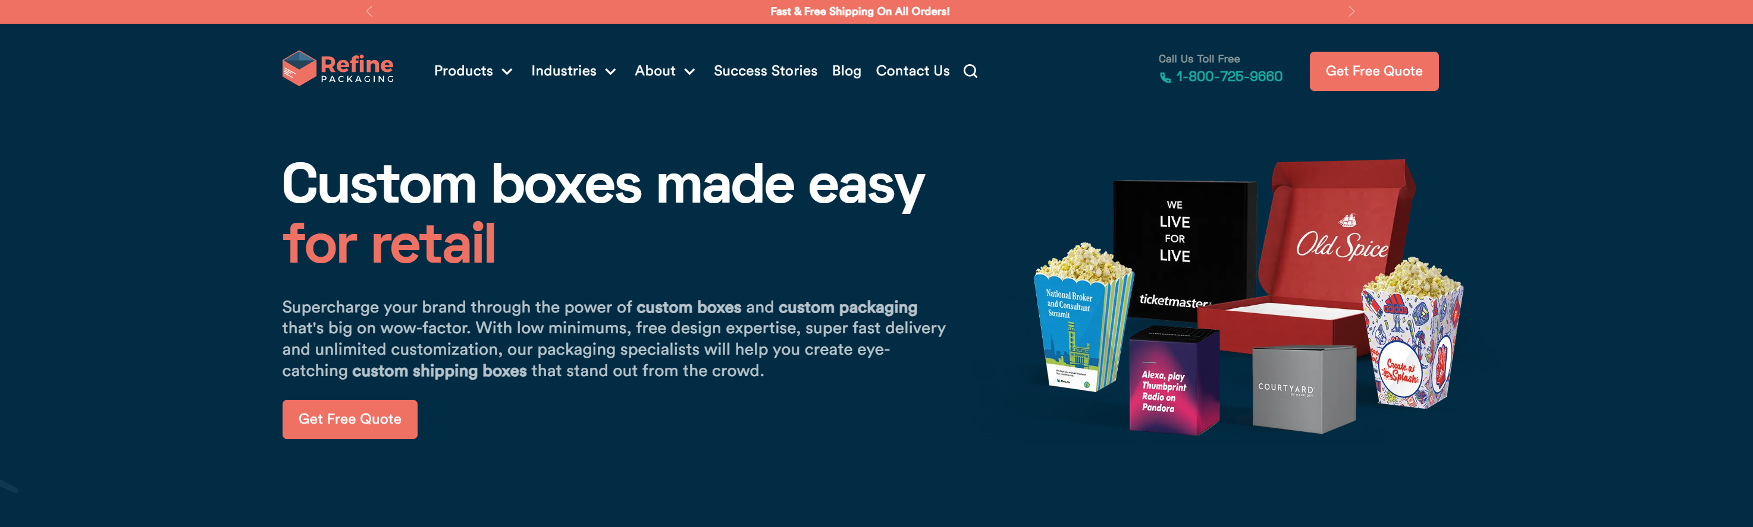Click the header Get Free Quote button
This screenshot has height=527, width=1753.
(1373, 71)
